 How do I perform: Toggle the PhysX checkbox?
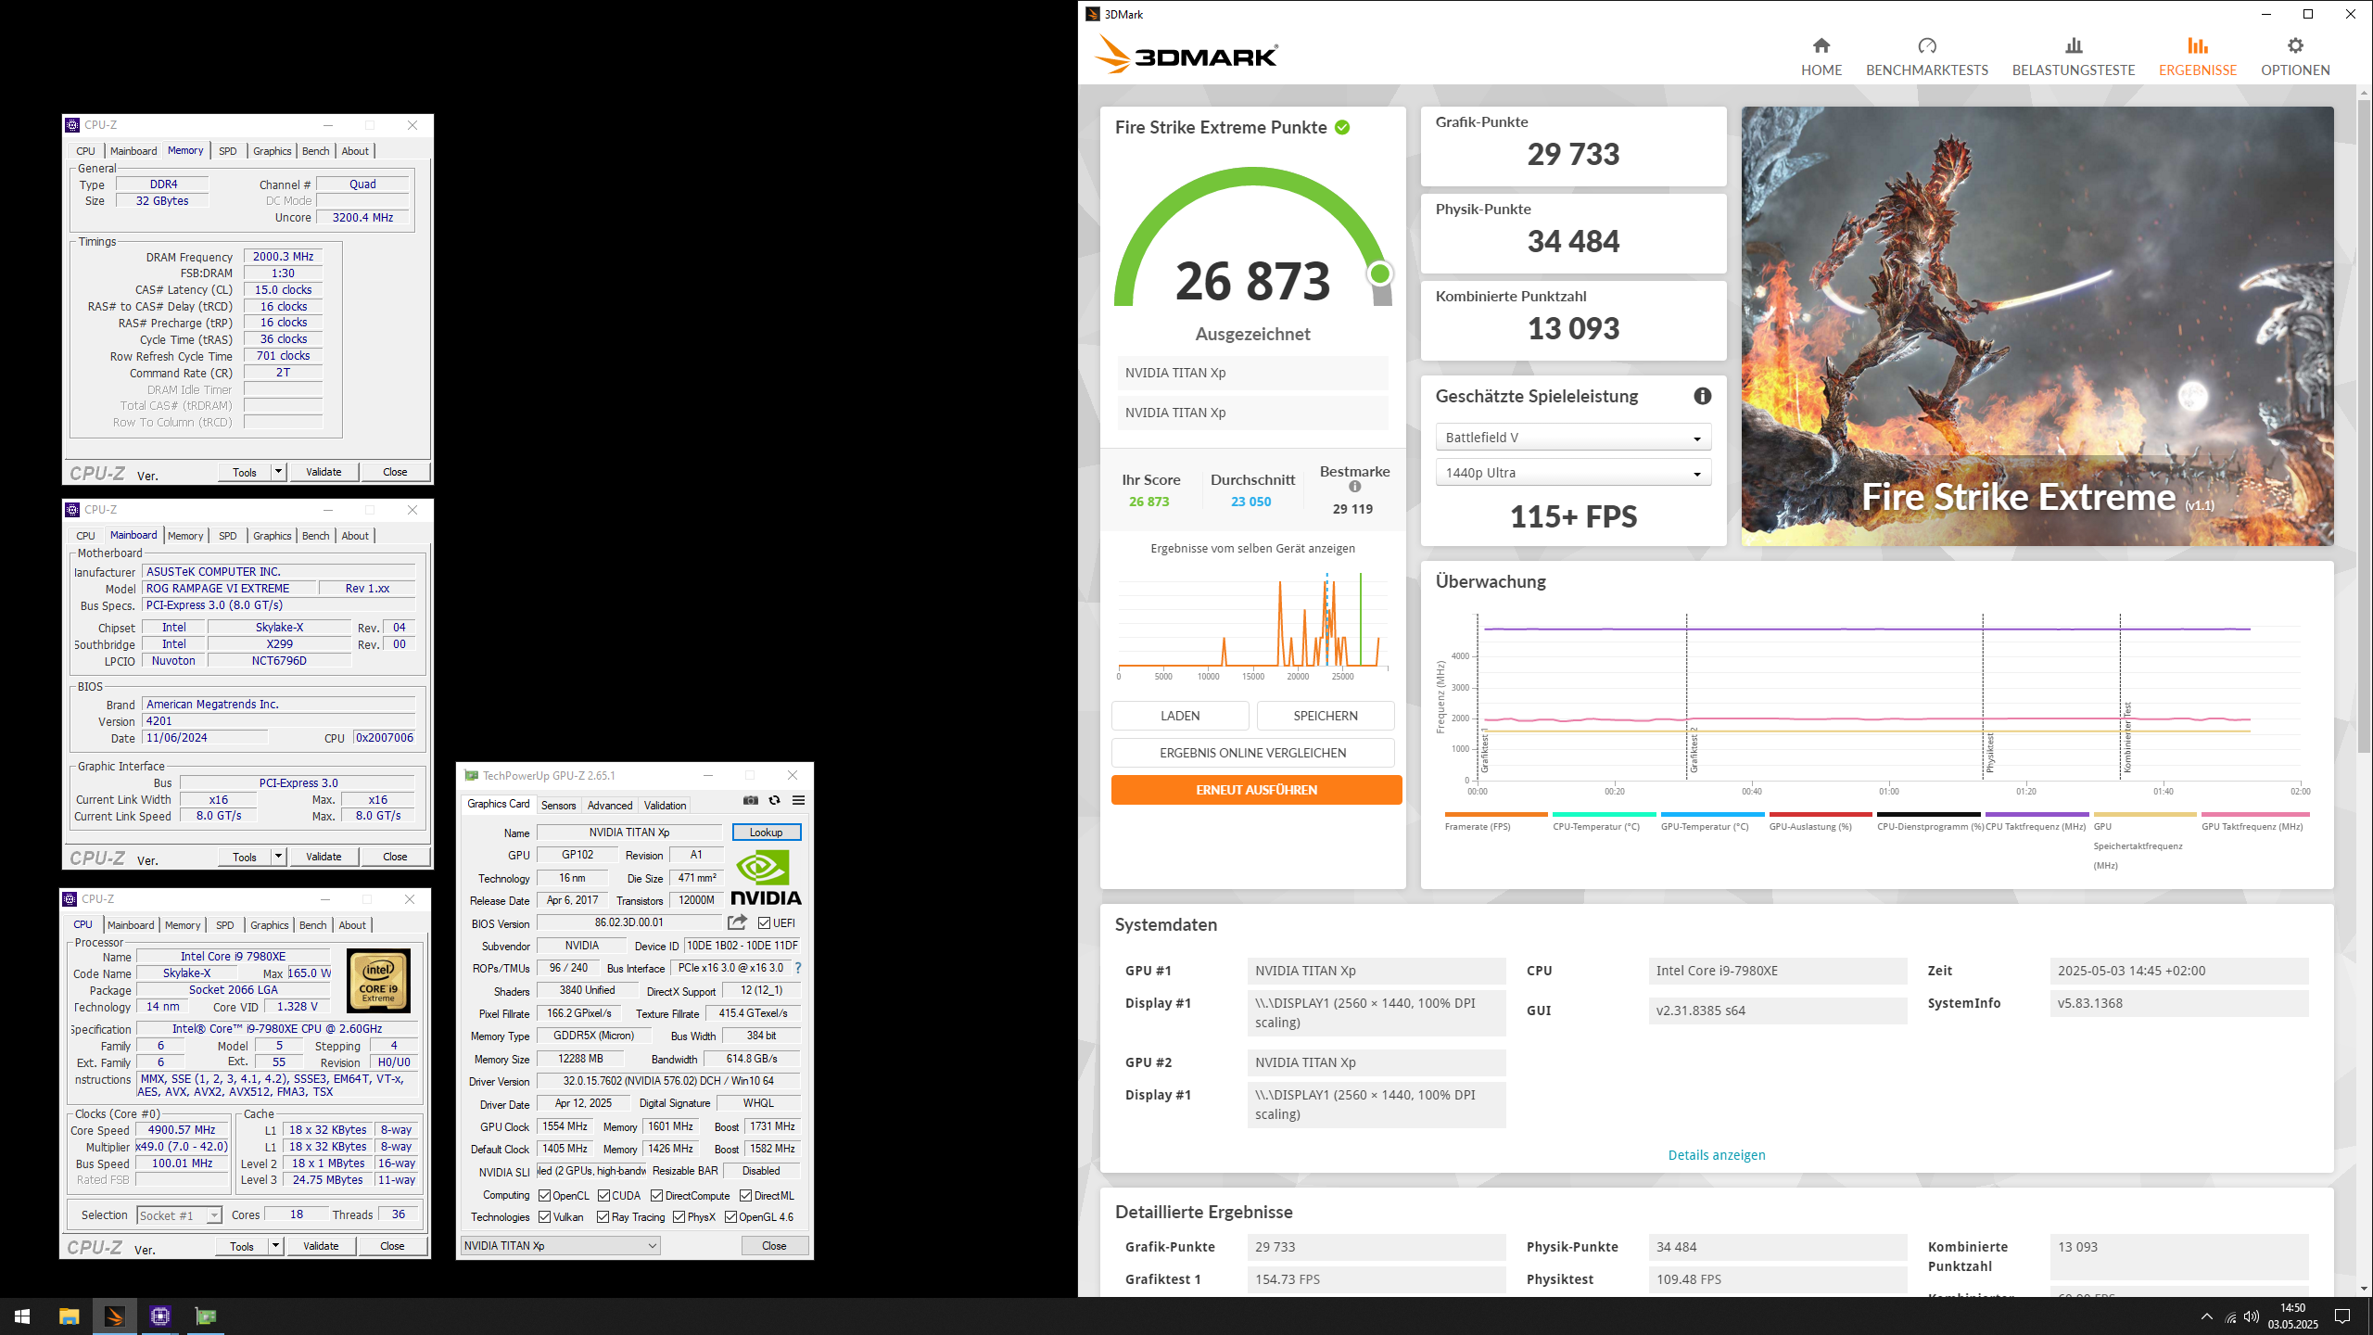tap(679, 1217)
